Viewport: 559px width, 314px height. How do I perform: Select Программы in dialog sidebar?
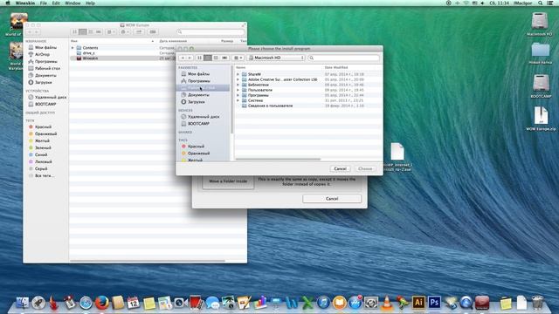[198, 81]
